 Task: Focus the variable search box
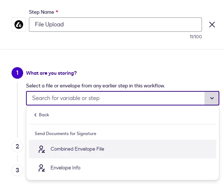click(x=115, y=98)
